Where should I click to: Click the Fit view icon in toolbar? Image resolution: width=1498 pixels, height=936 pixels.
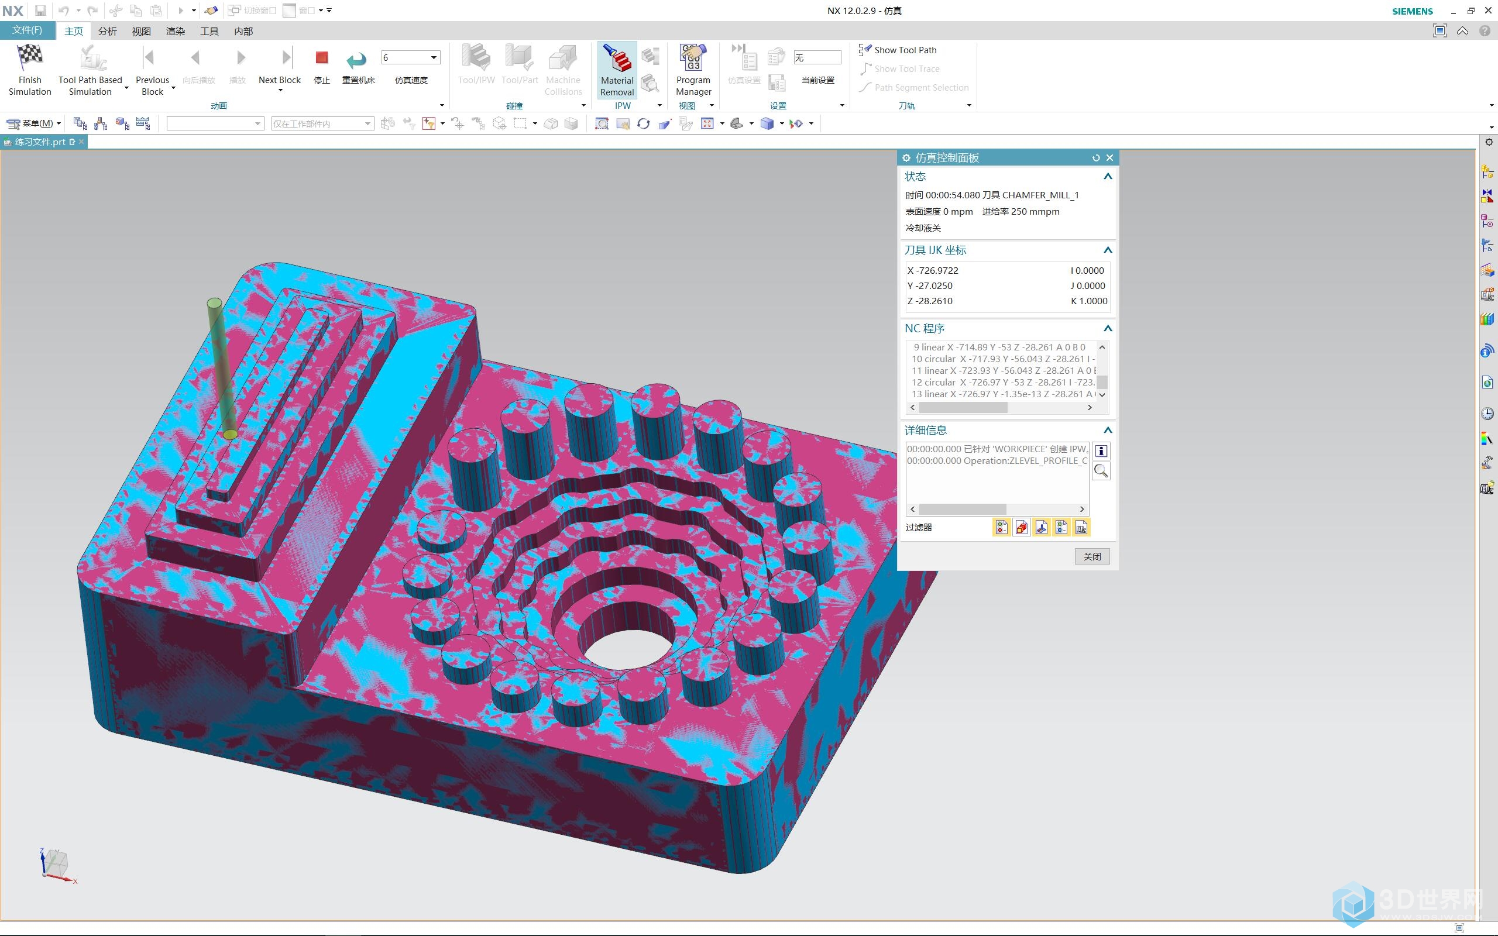[x=707, y=124]
